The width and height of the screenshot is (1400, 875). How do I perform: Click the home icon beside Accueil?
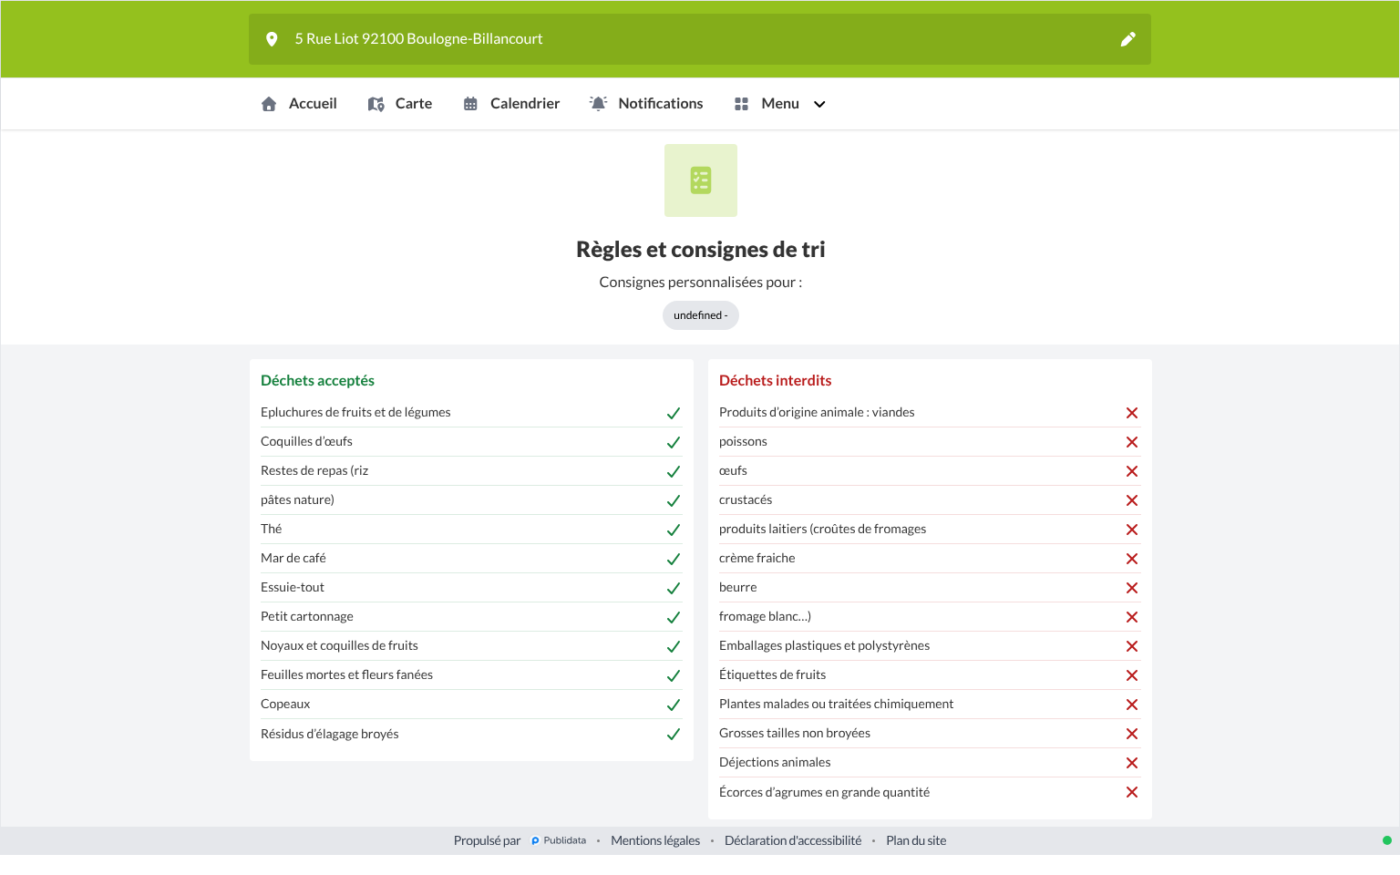(x=269, y=104)
